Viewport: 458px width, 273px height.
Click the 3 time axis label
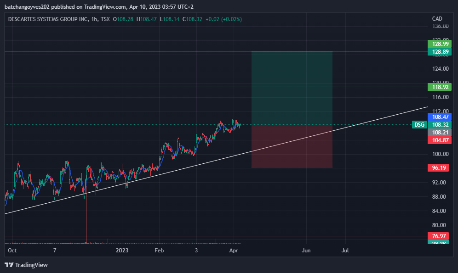(x=196, y=251)
